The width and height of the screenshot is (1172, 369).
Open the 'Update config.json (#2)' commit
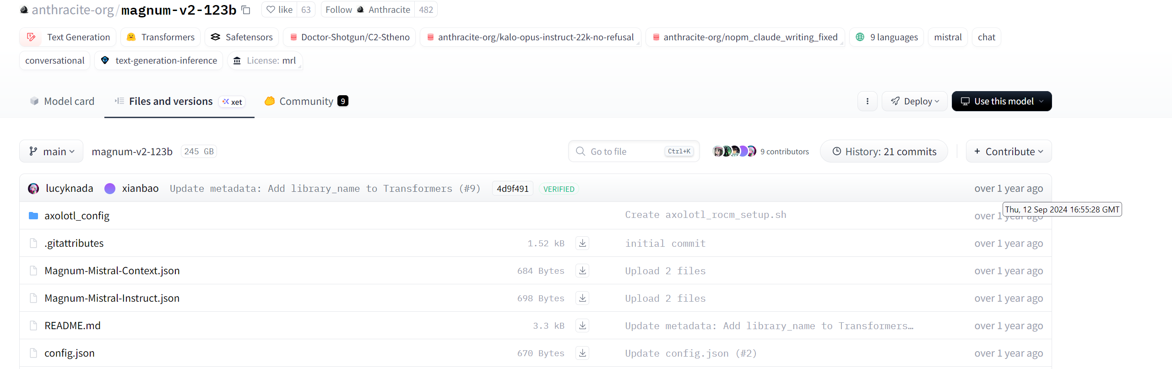click(691, 353)
